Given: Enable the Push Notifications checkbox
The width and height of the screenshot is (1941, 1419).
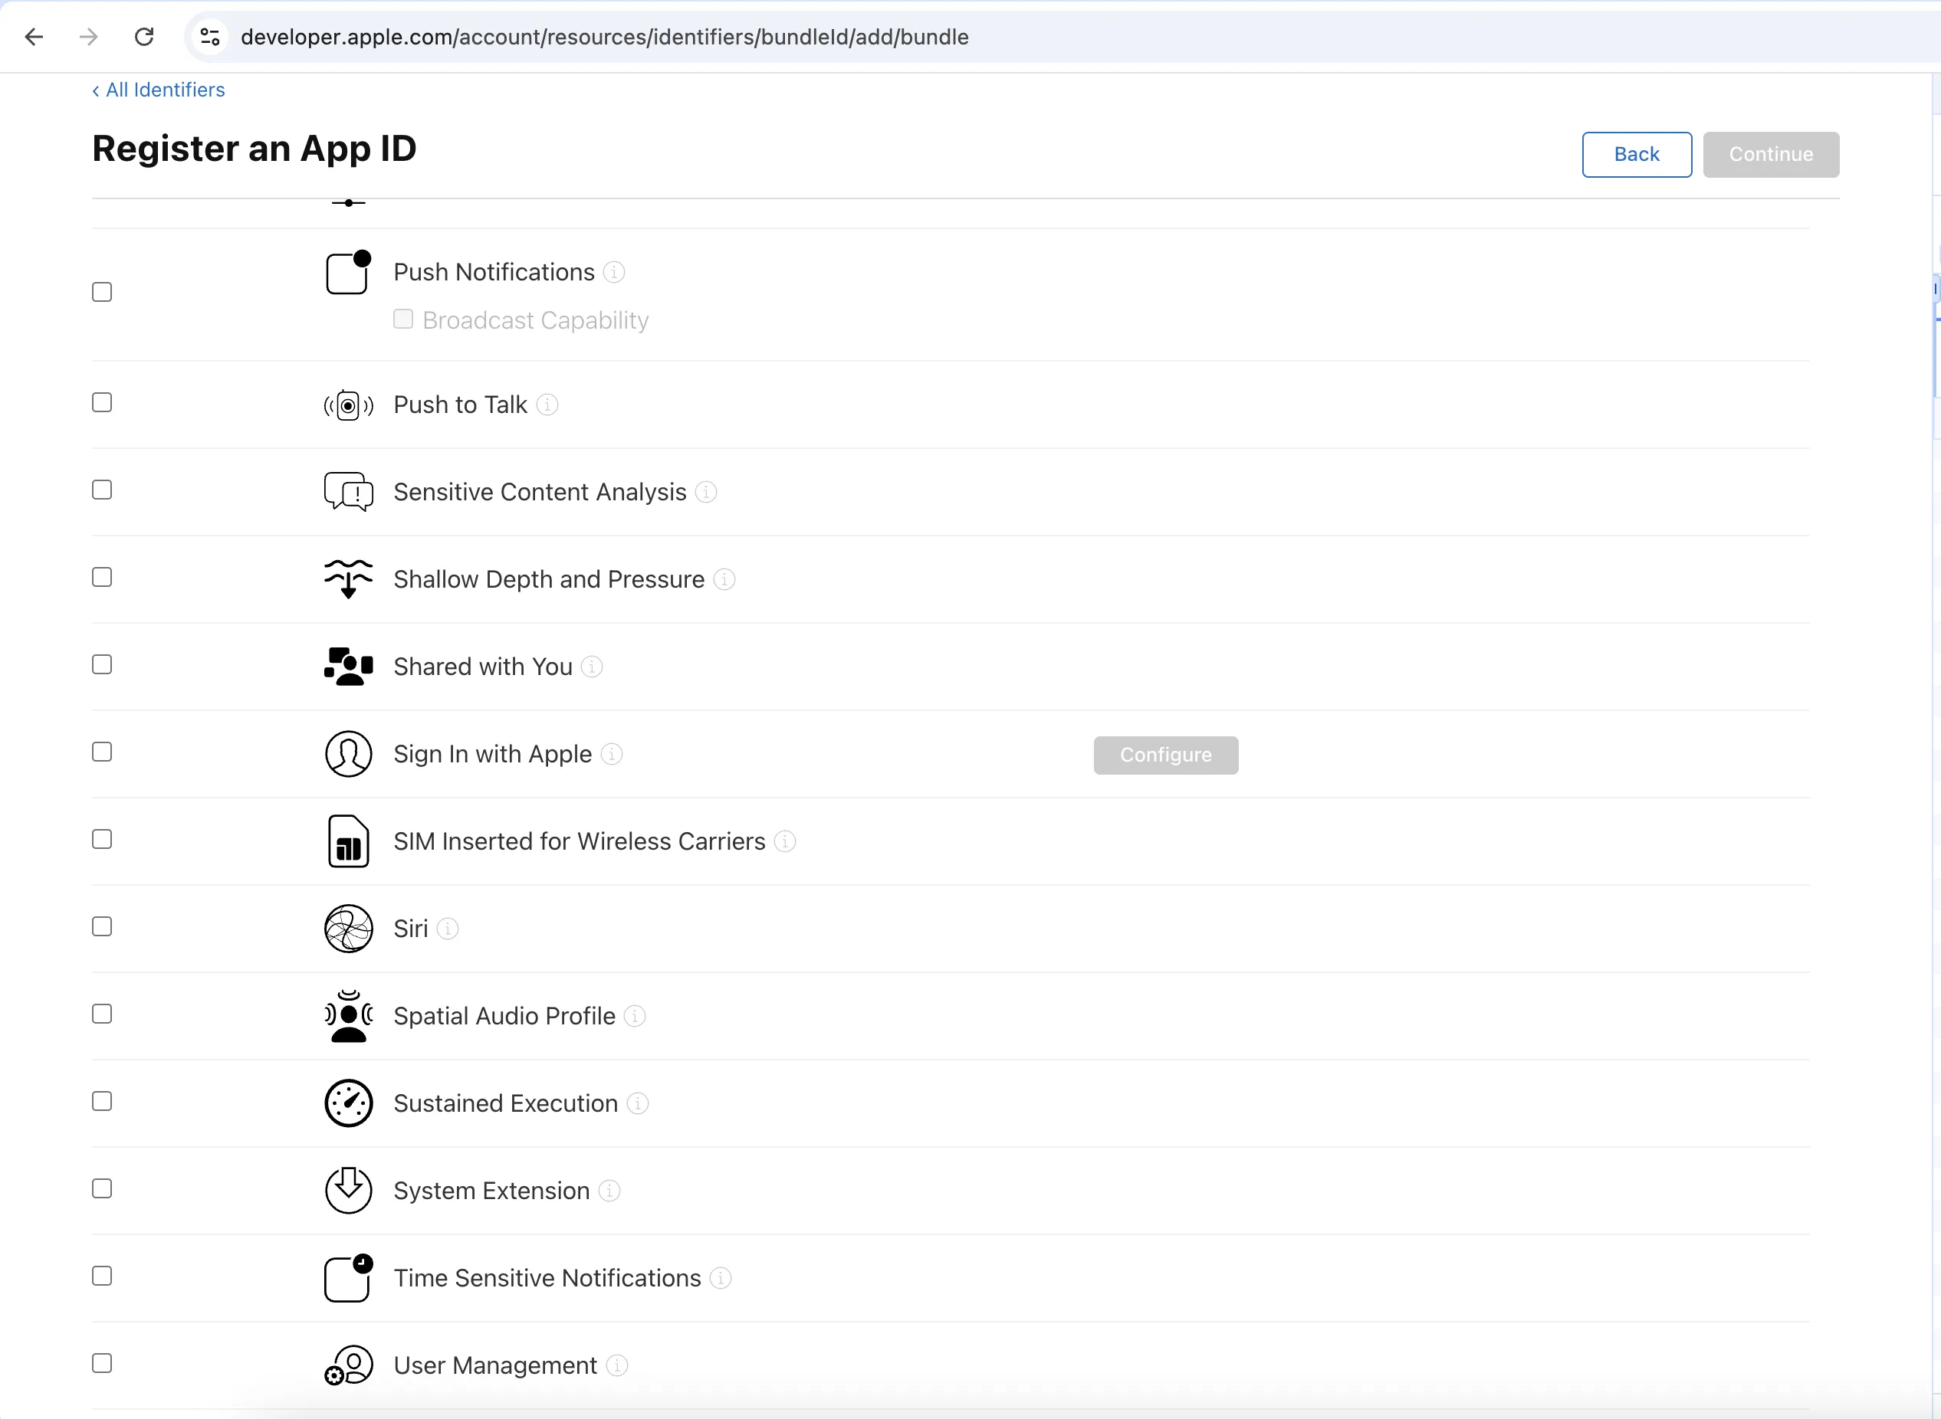Looking at the screenshot, I should click(102, 292).
